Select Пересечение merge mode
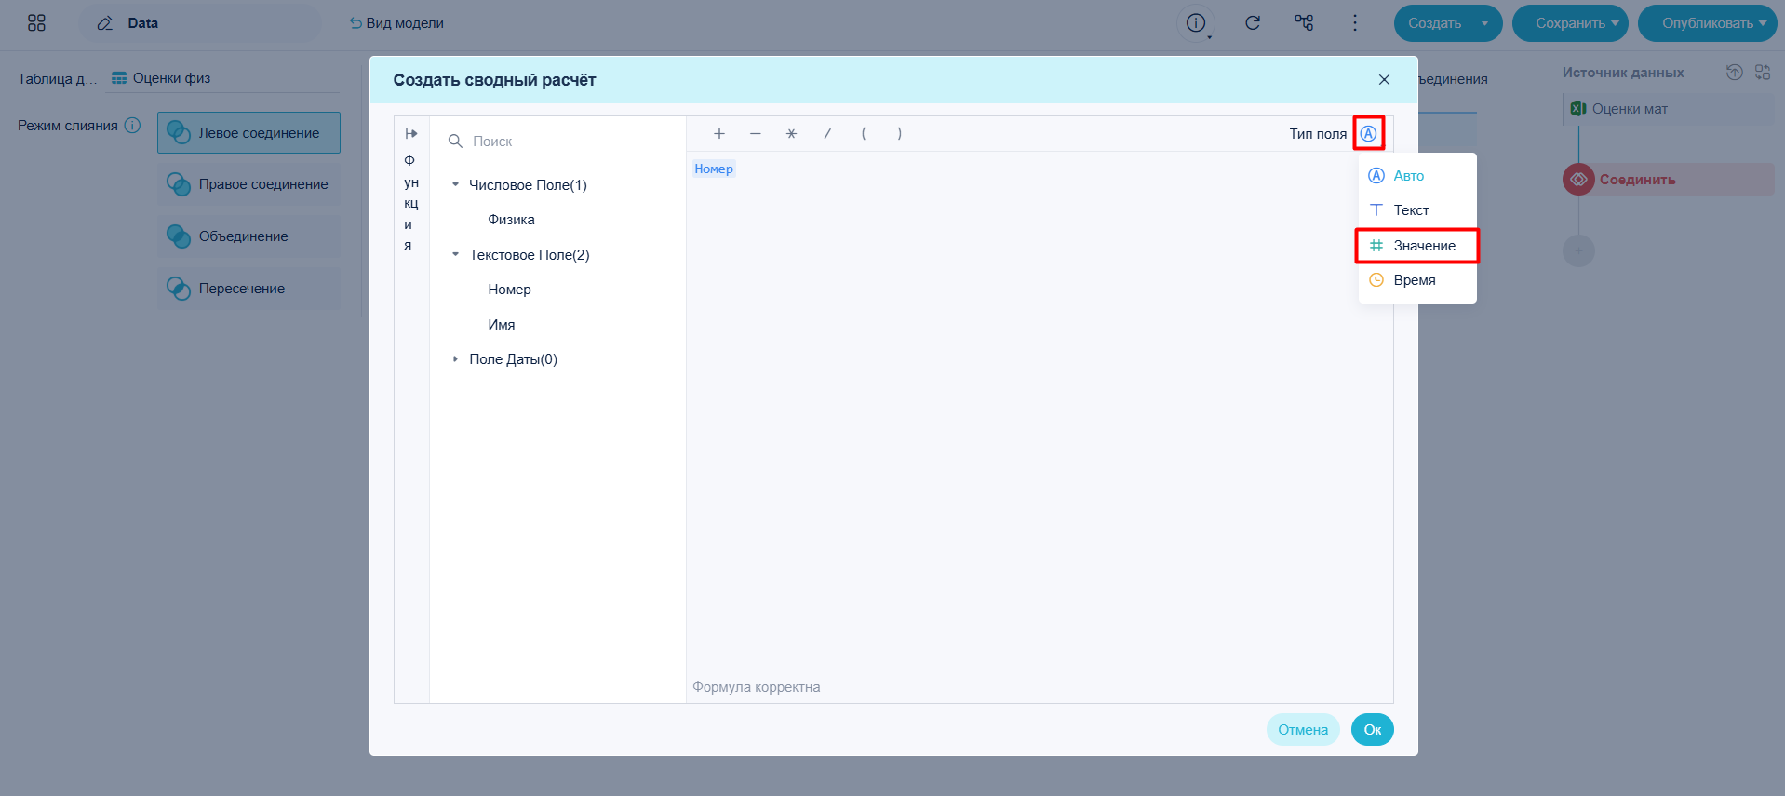Screen dimensions: 1785x796 coord(248,289)
